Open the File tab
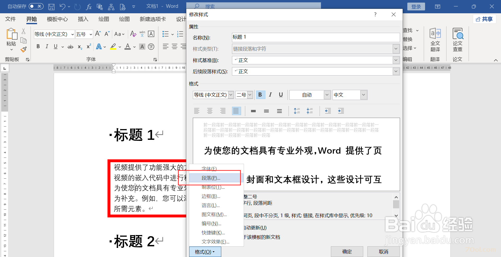The width and height of the screenshot is (501, 257). coord(10,19)
